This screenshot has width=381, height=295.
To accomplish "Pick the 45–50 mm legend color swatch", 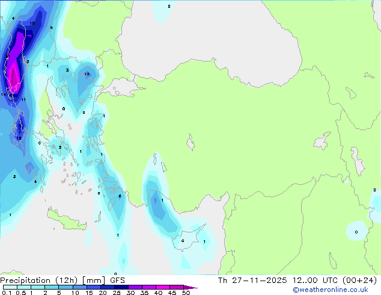I will pyautogui.click(x=177, y=287).
